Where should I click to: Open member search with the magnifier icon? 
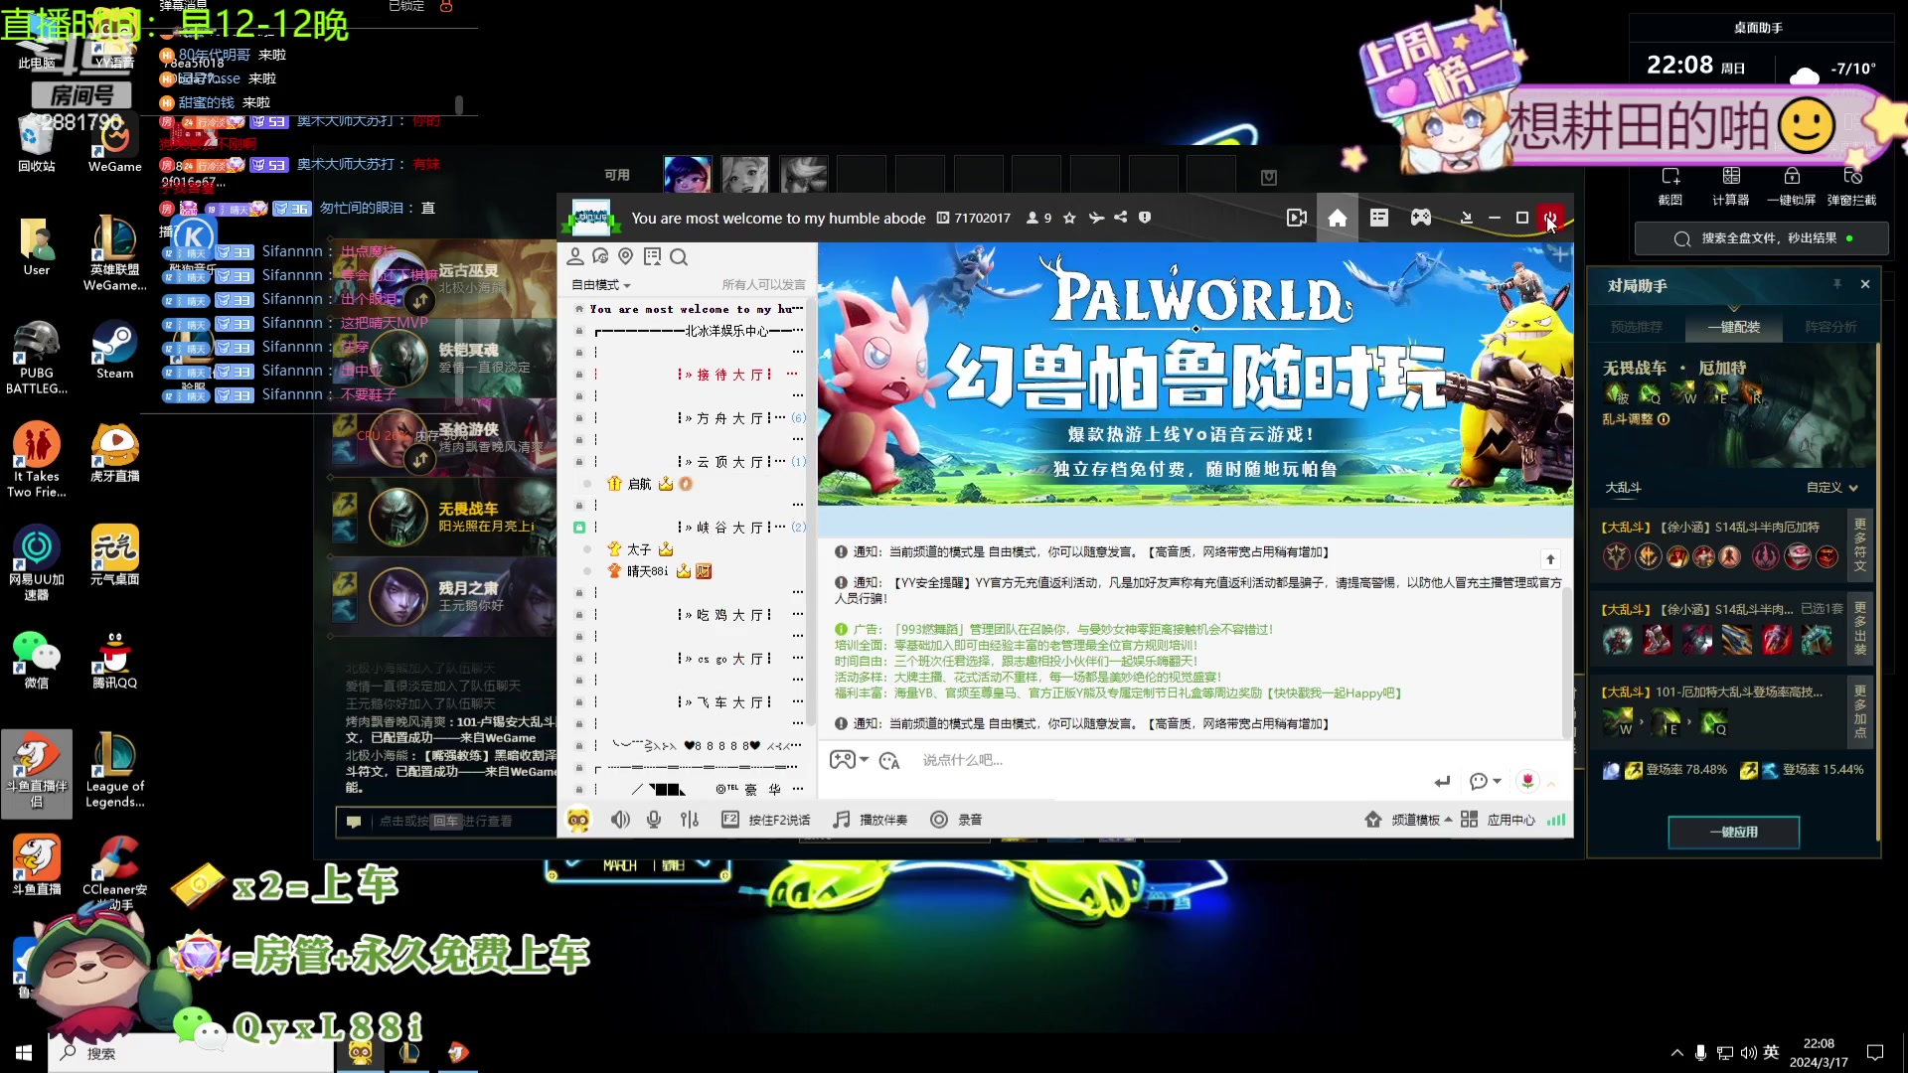(x=679, y=256)
